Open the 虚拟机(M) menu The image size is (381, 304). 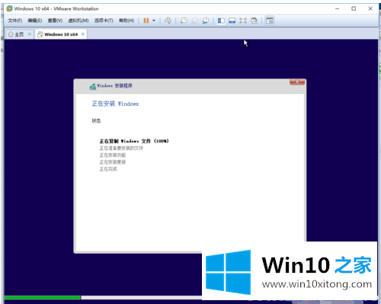coord(78,21)
